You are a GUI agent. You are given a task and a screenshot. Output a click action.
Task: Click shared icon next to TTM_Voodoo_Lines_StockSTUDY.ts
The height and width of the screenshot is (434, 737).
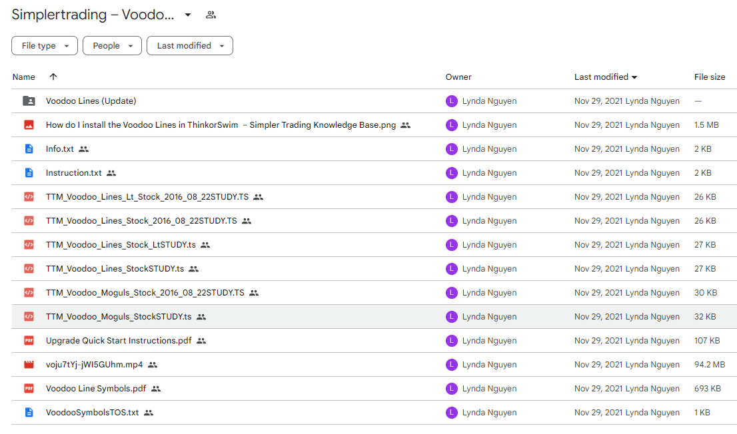194,269
